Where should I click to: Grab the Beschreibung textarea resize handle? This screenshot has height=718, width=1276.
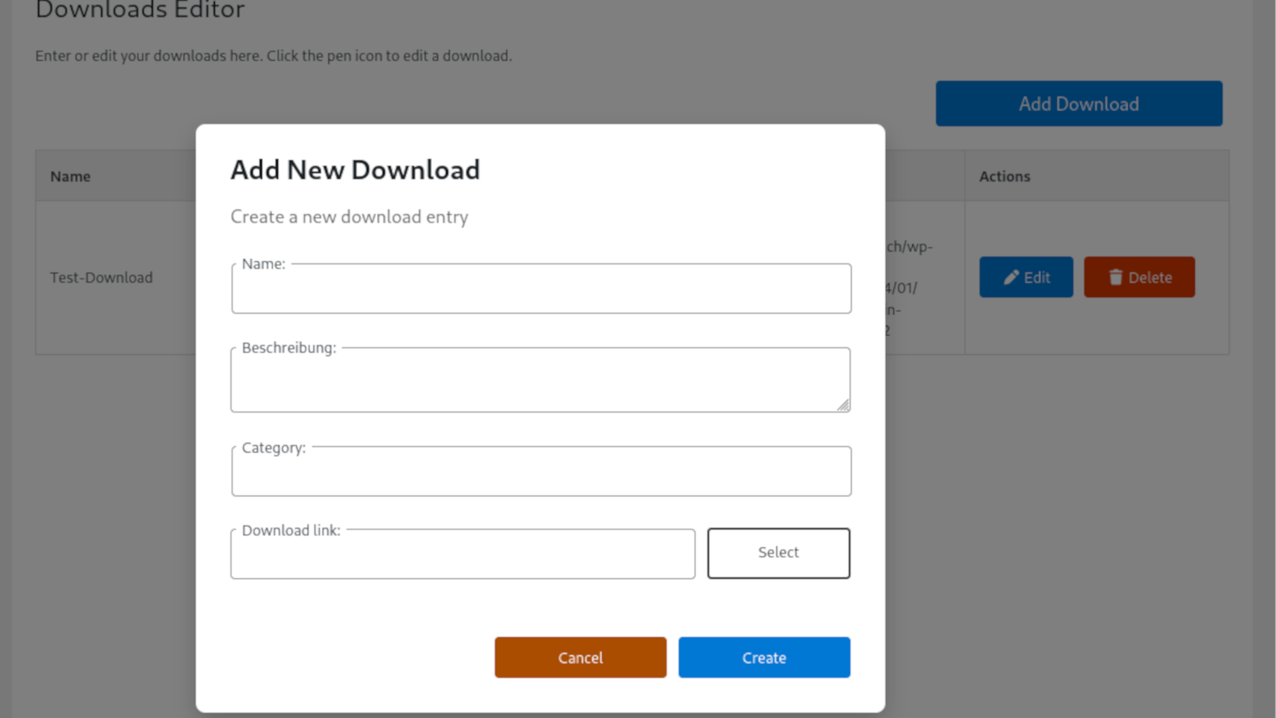tap(843, 405)
